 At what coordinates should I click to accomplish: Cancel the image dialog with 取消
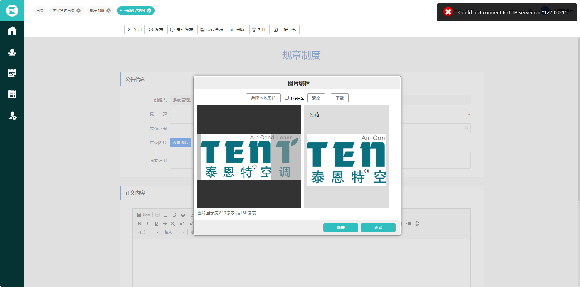tap(378, 228)
